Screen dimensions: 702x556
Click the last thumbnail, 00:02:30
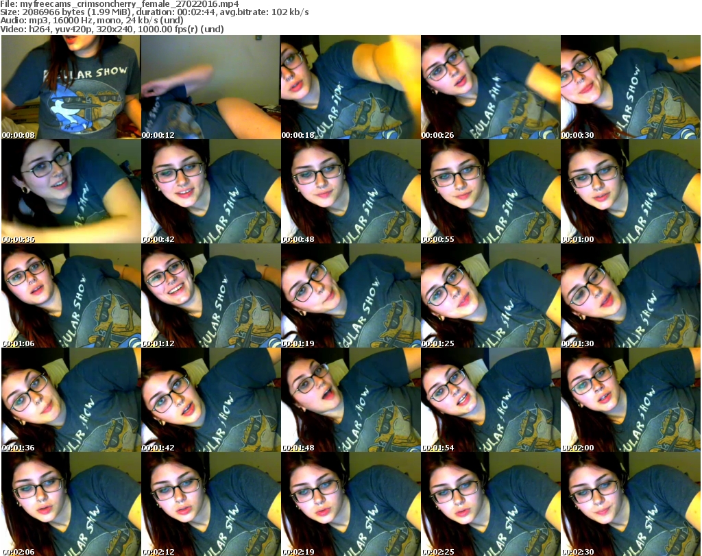(630, 504)
